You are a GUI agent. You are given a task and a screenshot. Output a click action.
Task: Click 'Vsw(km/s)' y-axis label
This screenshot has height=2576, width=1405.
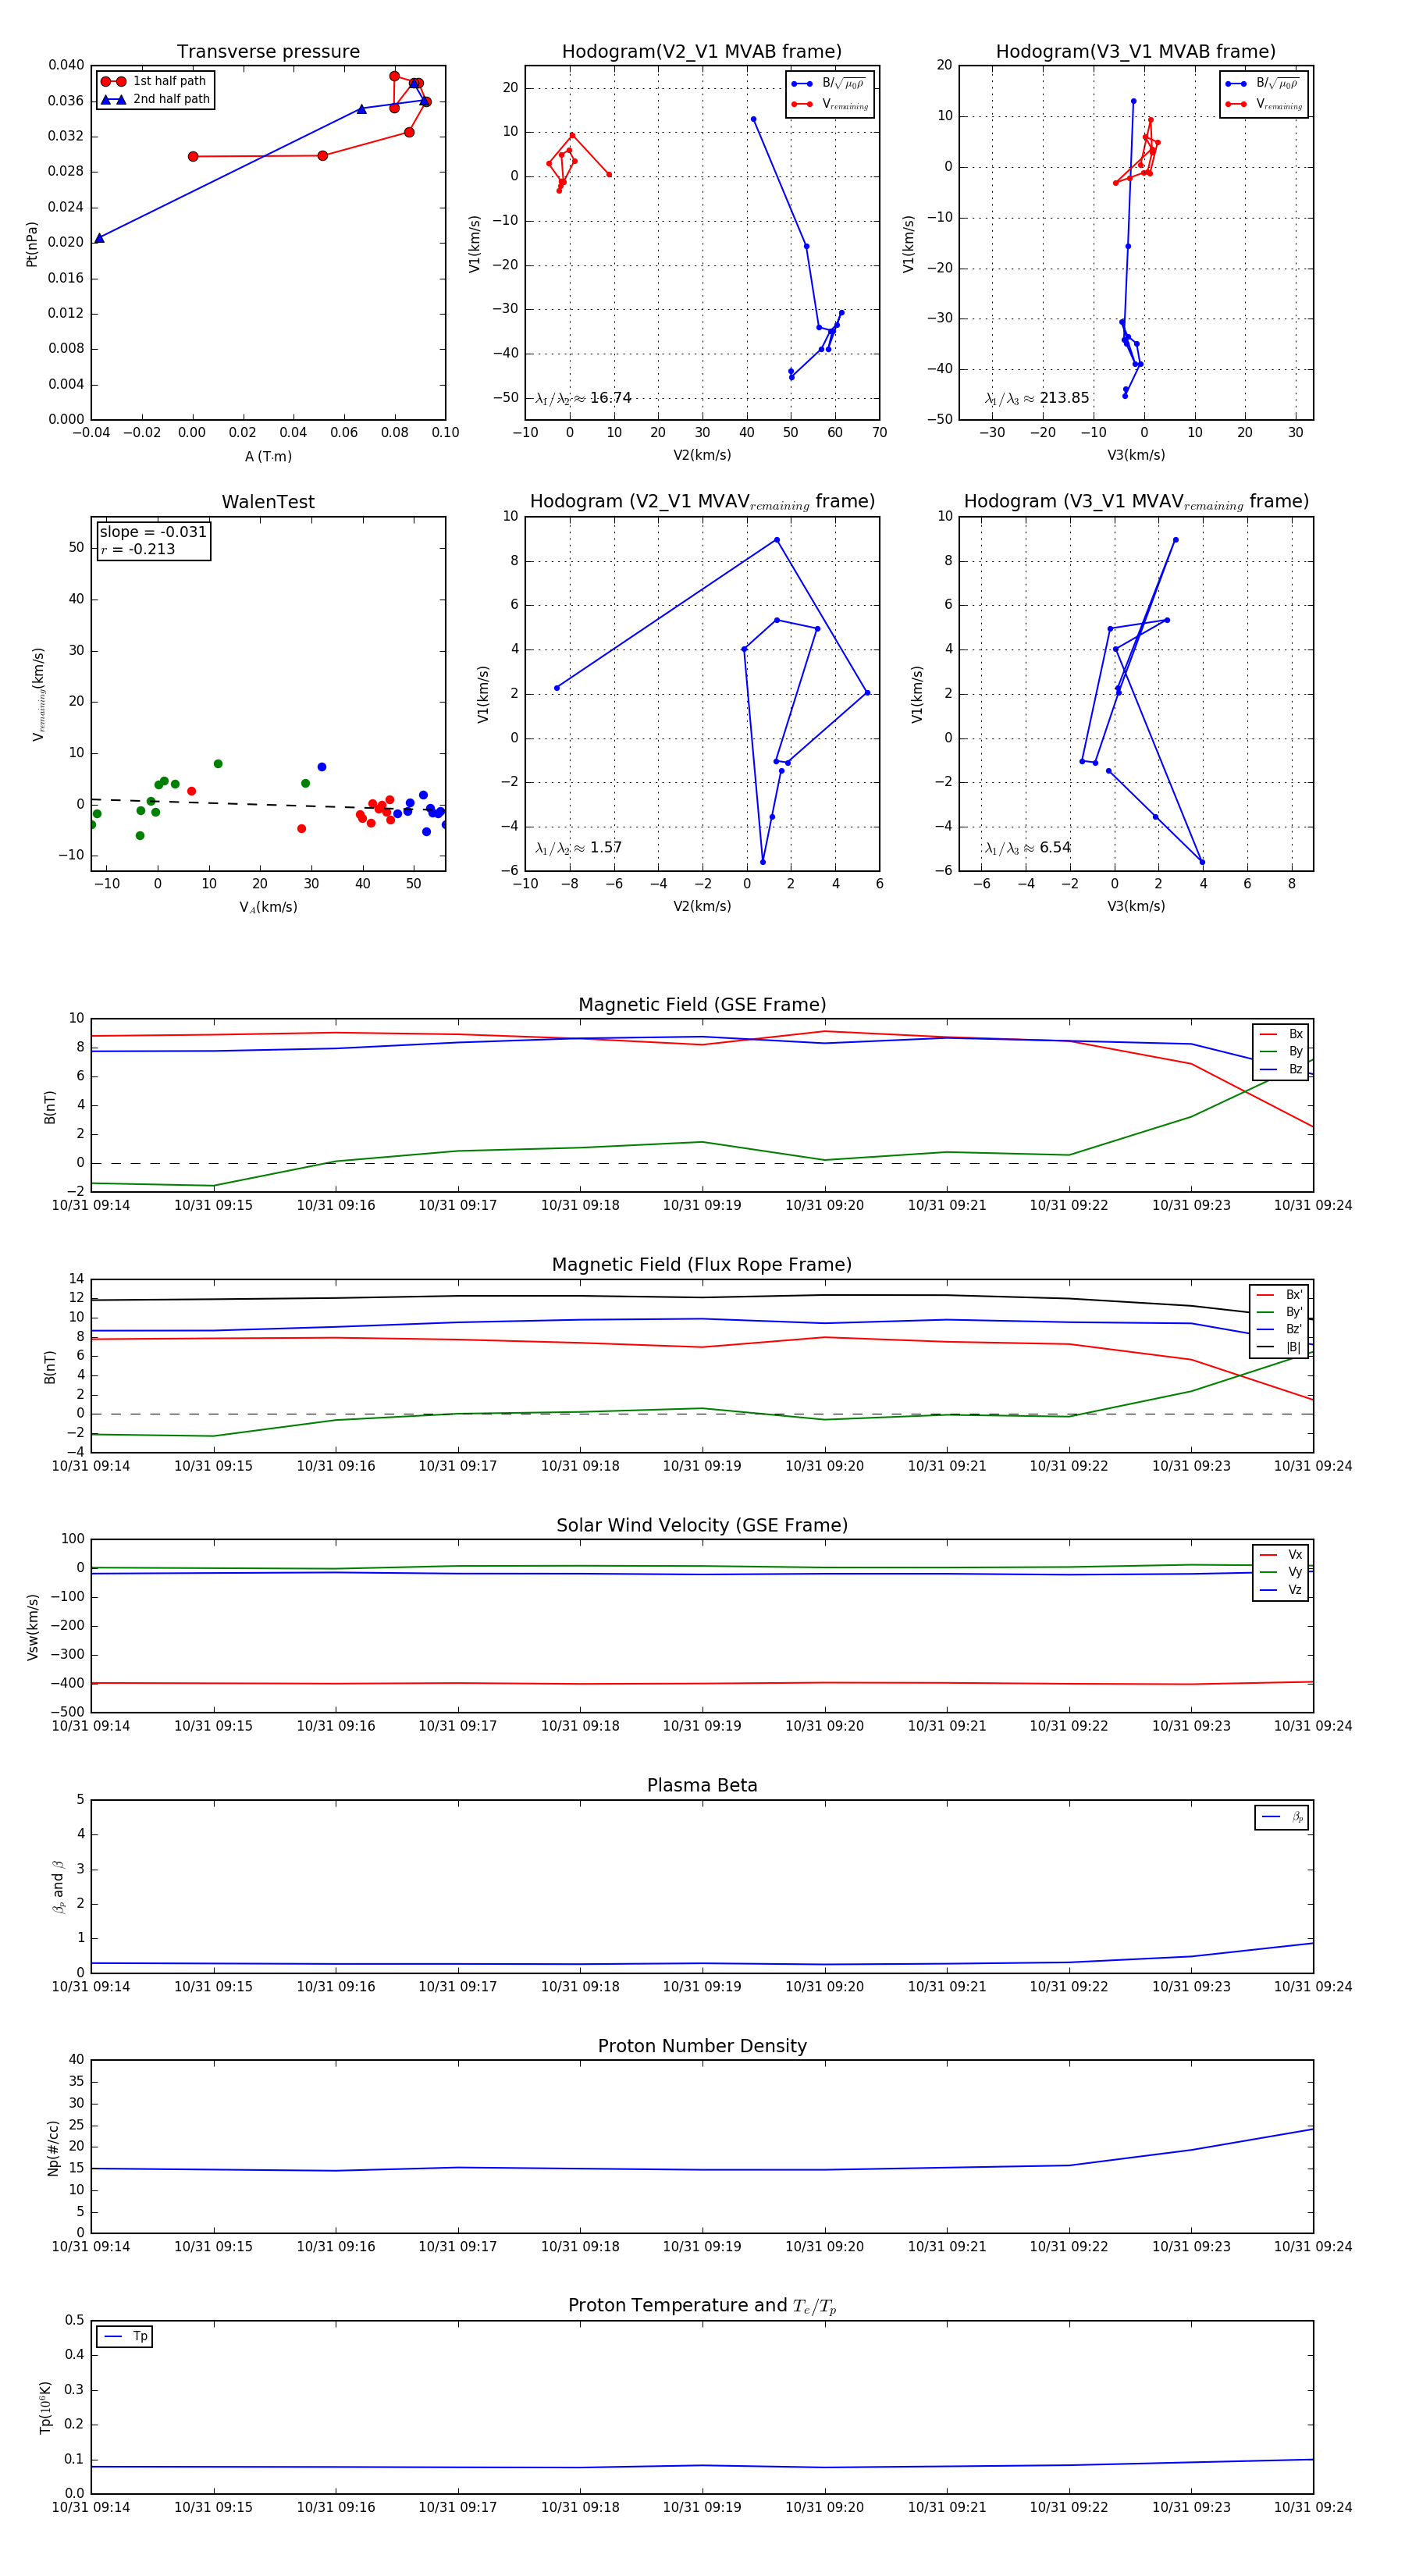pyautogui.click(x=33, y=1627)
